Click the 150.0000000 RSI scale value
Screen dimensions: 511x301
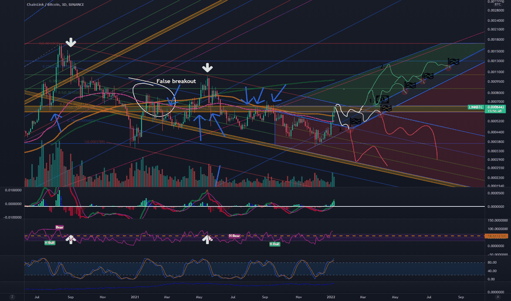[497, 221]
